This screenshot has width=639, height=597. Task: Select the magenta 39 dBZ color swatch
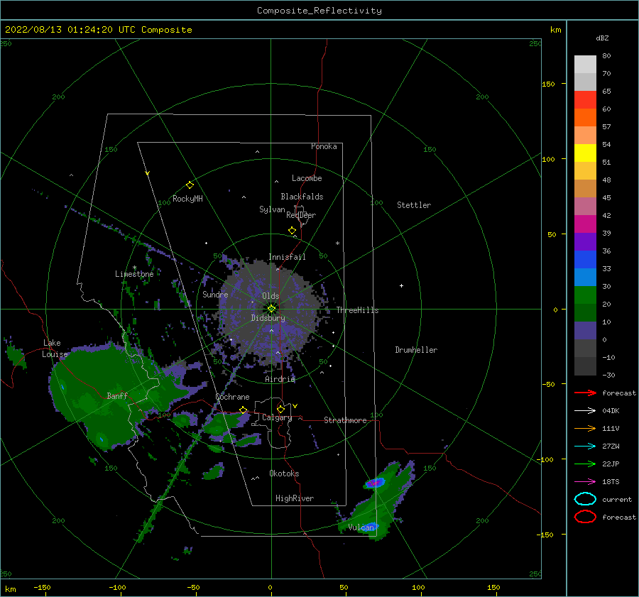585,224
